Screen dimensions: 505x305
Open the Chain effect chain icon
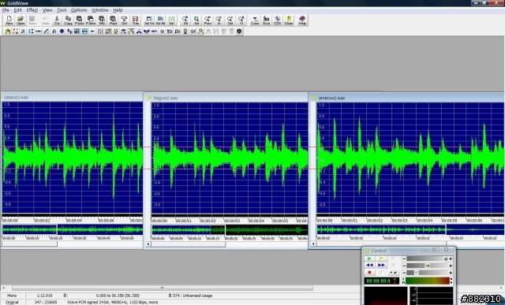[x=289, y=20]
